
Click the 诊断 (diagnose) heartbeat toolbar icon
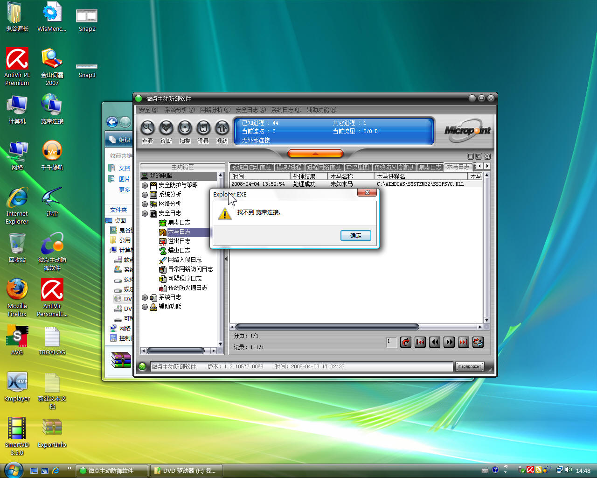tap(166, 128)
